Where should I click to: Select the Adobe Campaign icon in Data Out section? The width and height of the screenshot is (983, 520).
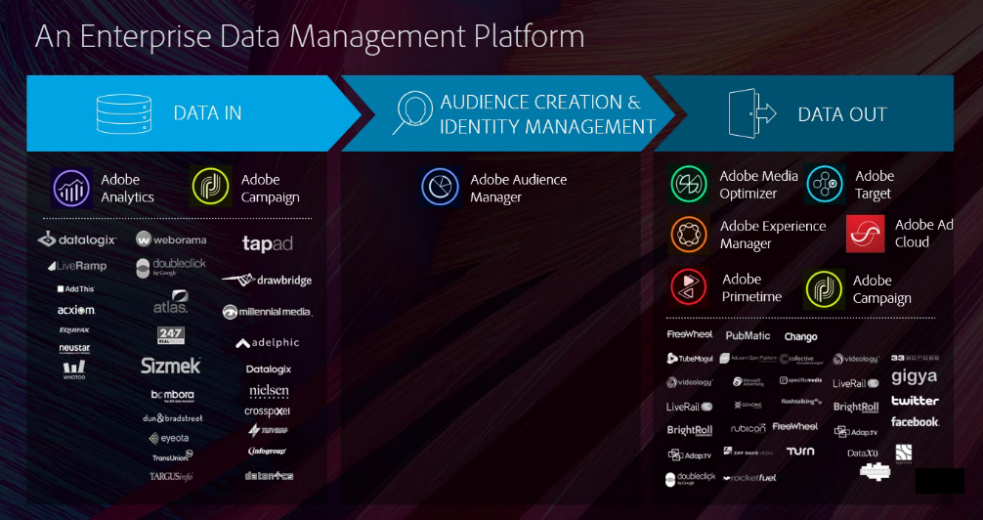click(824, 289)
